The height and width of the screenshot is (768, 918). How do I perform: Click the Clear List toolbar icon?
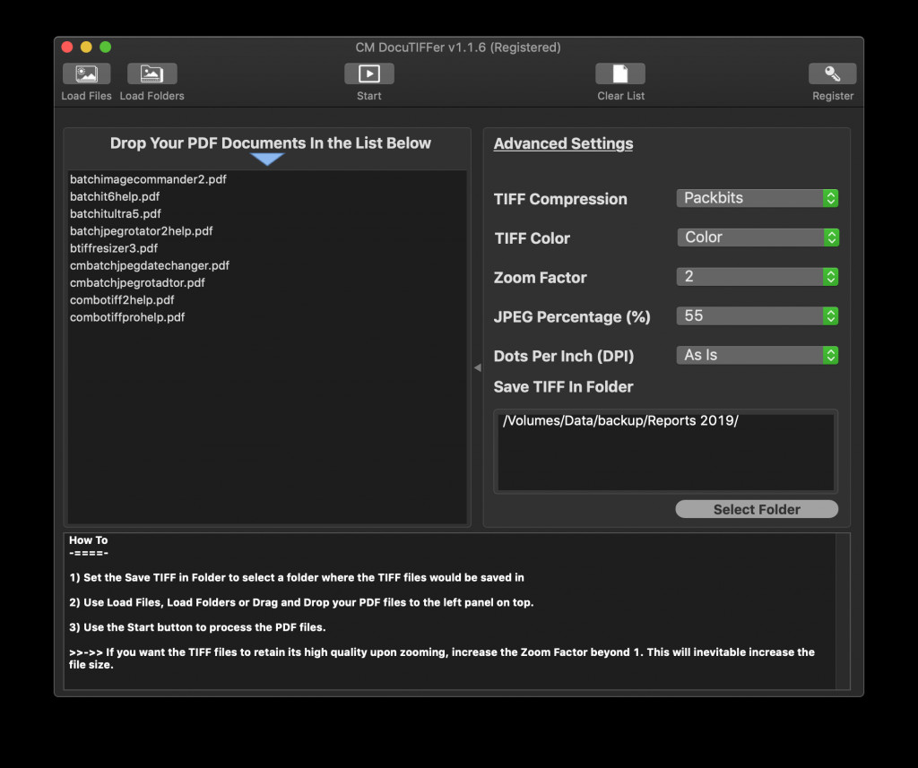click(620, 73)
